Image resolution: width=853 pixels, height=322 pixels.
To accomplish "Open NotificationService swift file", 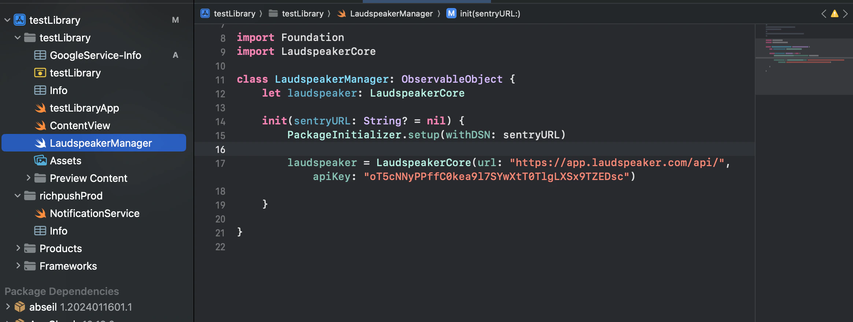I will coord(95,213).
